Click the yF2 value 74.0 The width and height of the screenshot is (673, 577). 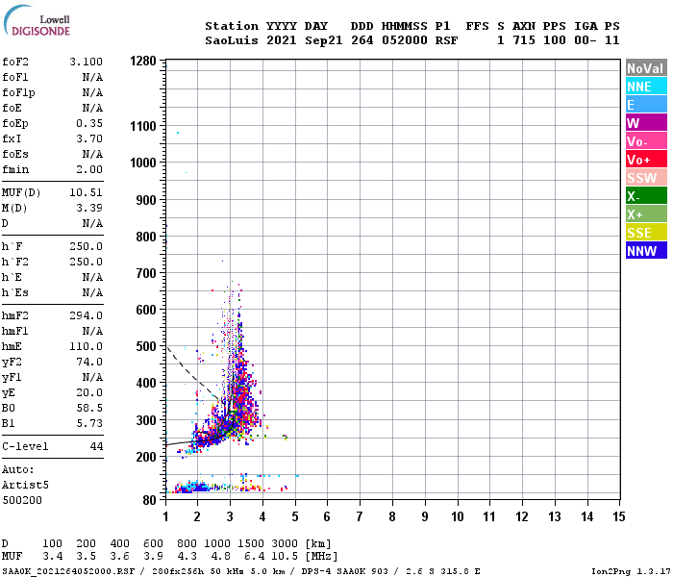pyautogui.click(x=89, y=362)
